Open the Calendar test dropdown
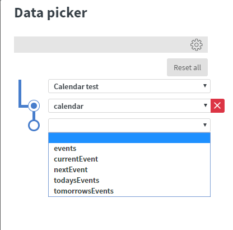 coord(129,86)
